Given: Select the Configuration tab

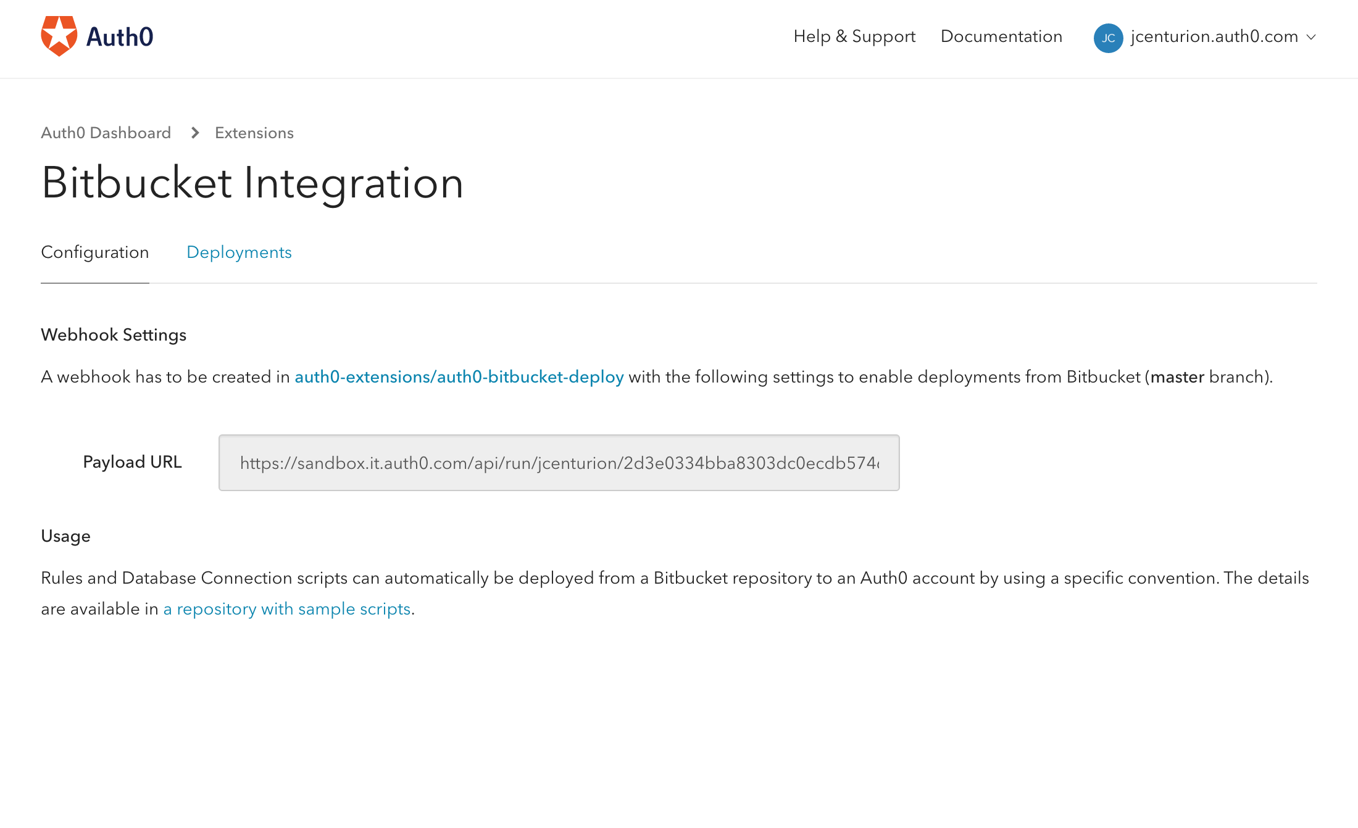Looking at the screenshot, I should point(95,252).
